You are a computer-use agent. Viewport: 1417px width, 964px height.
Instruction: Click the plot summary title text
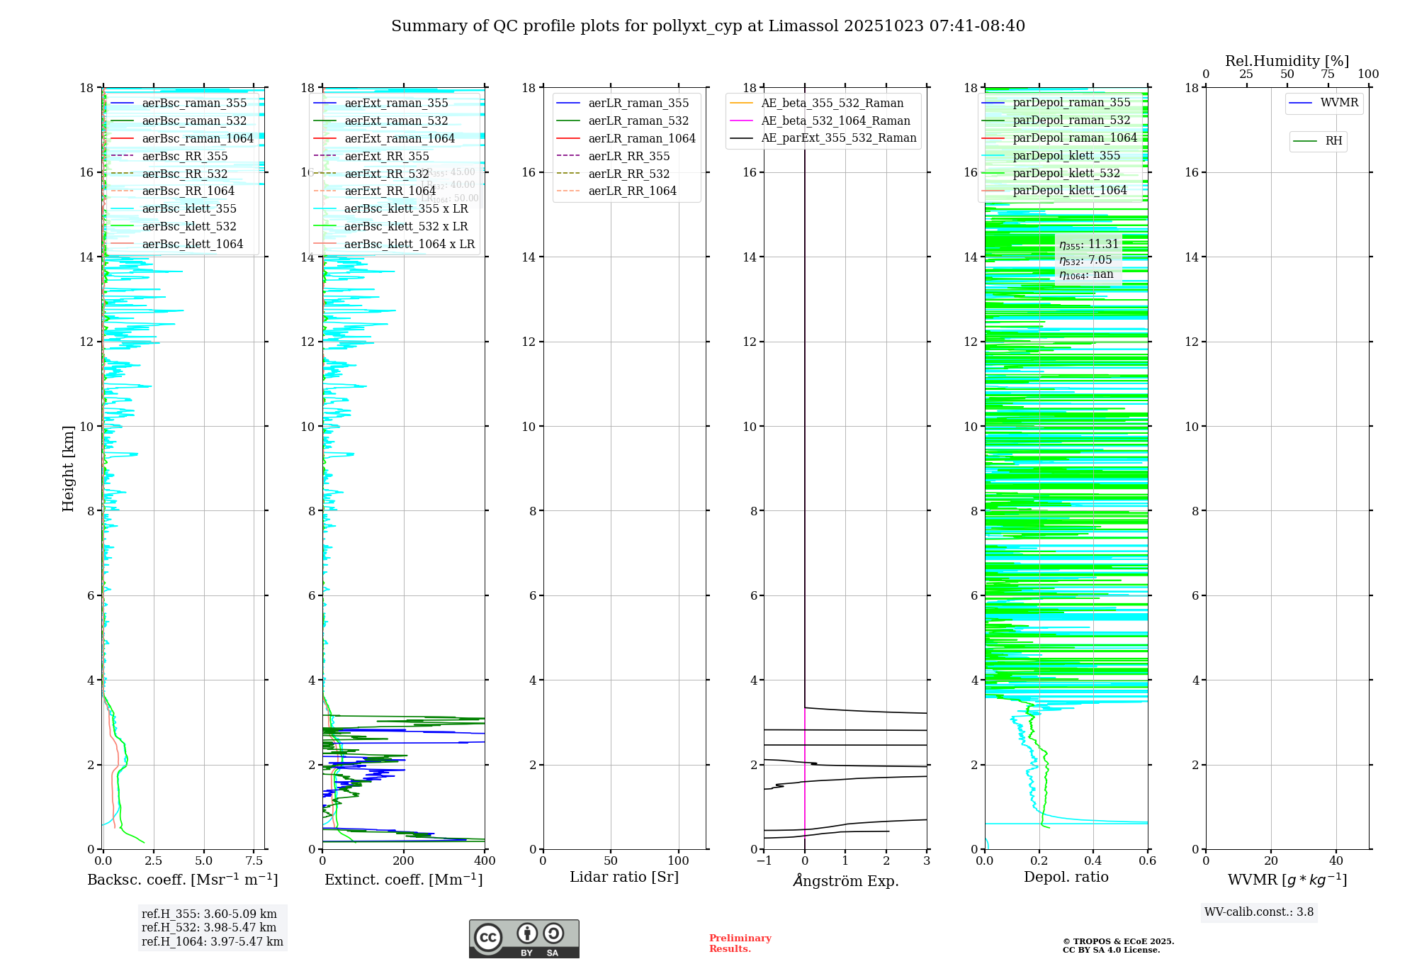pyautogui.click(x=708, y=26)
